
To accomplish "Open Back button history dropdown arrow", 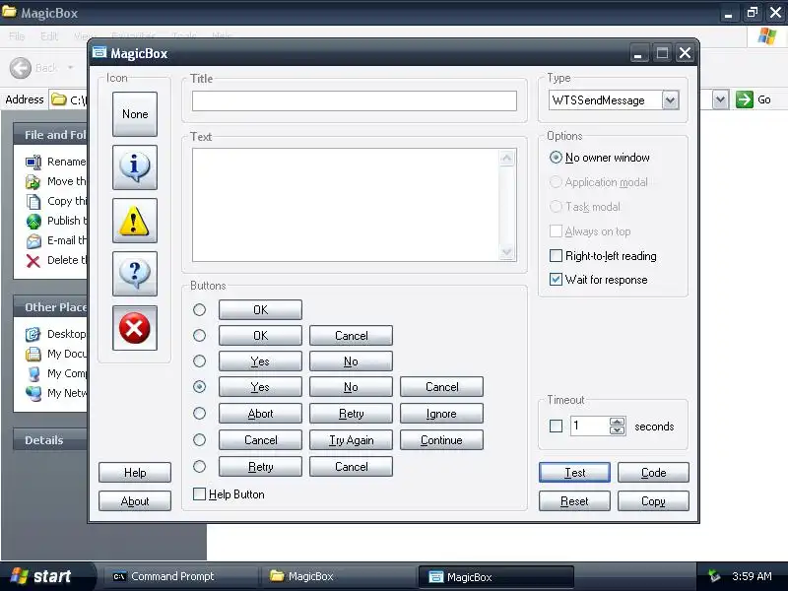I will click(70, 67).
